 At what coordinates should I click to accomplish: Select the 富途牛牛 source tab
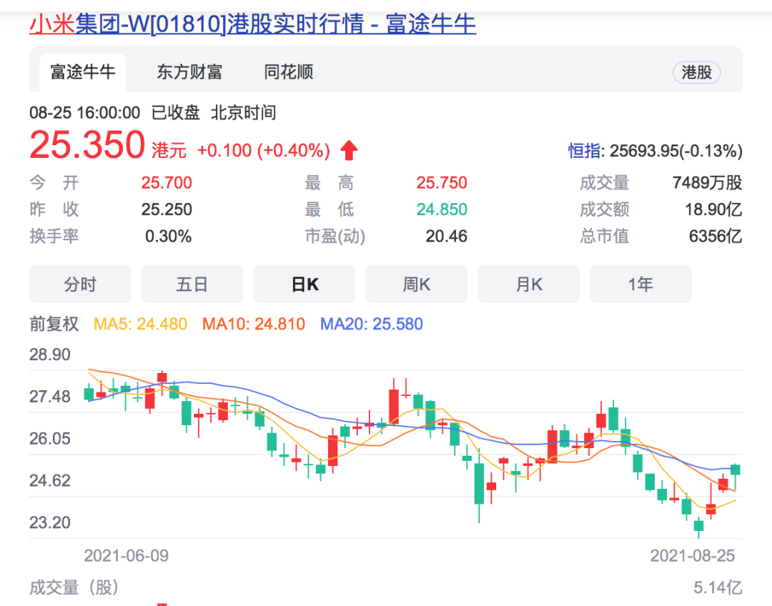pos(82,72)
